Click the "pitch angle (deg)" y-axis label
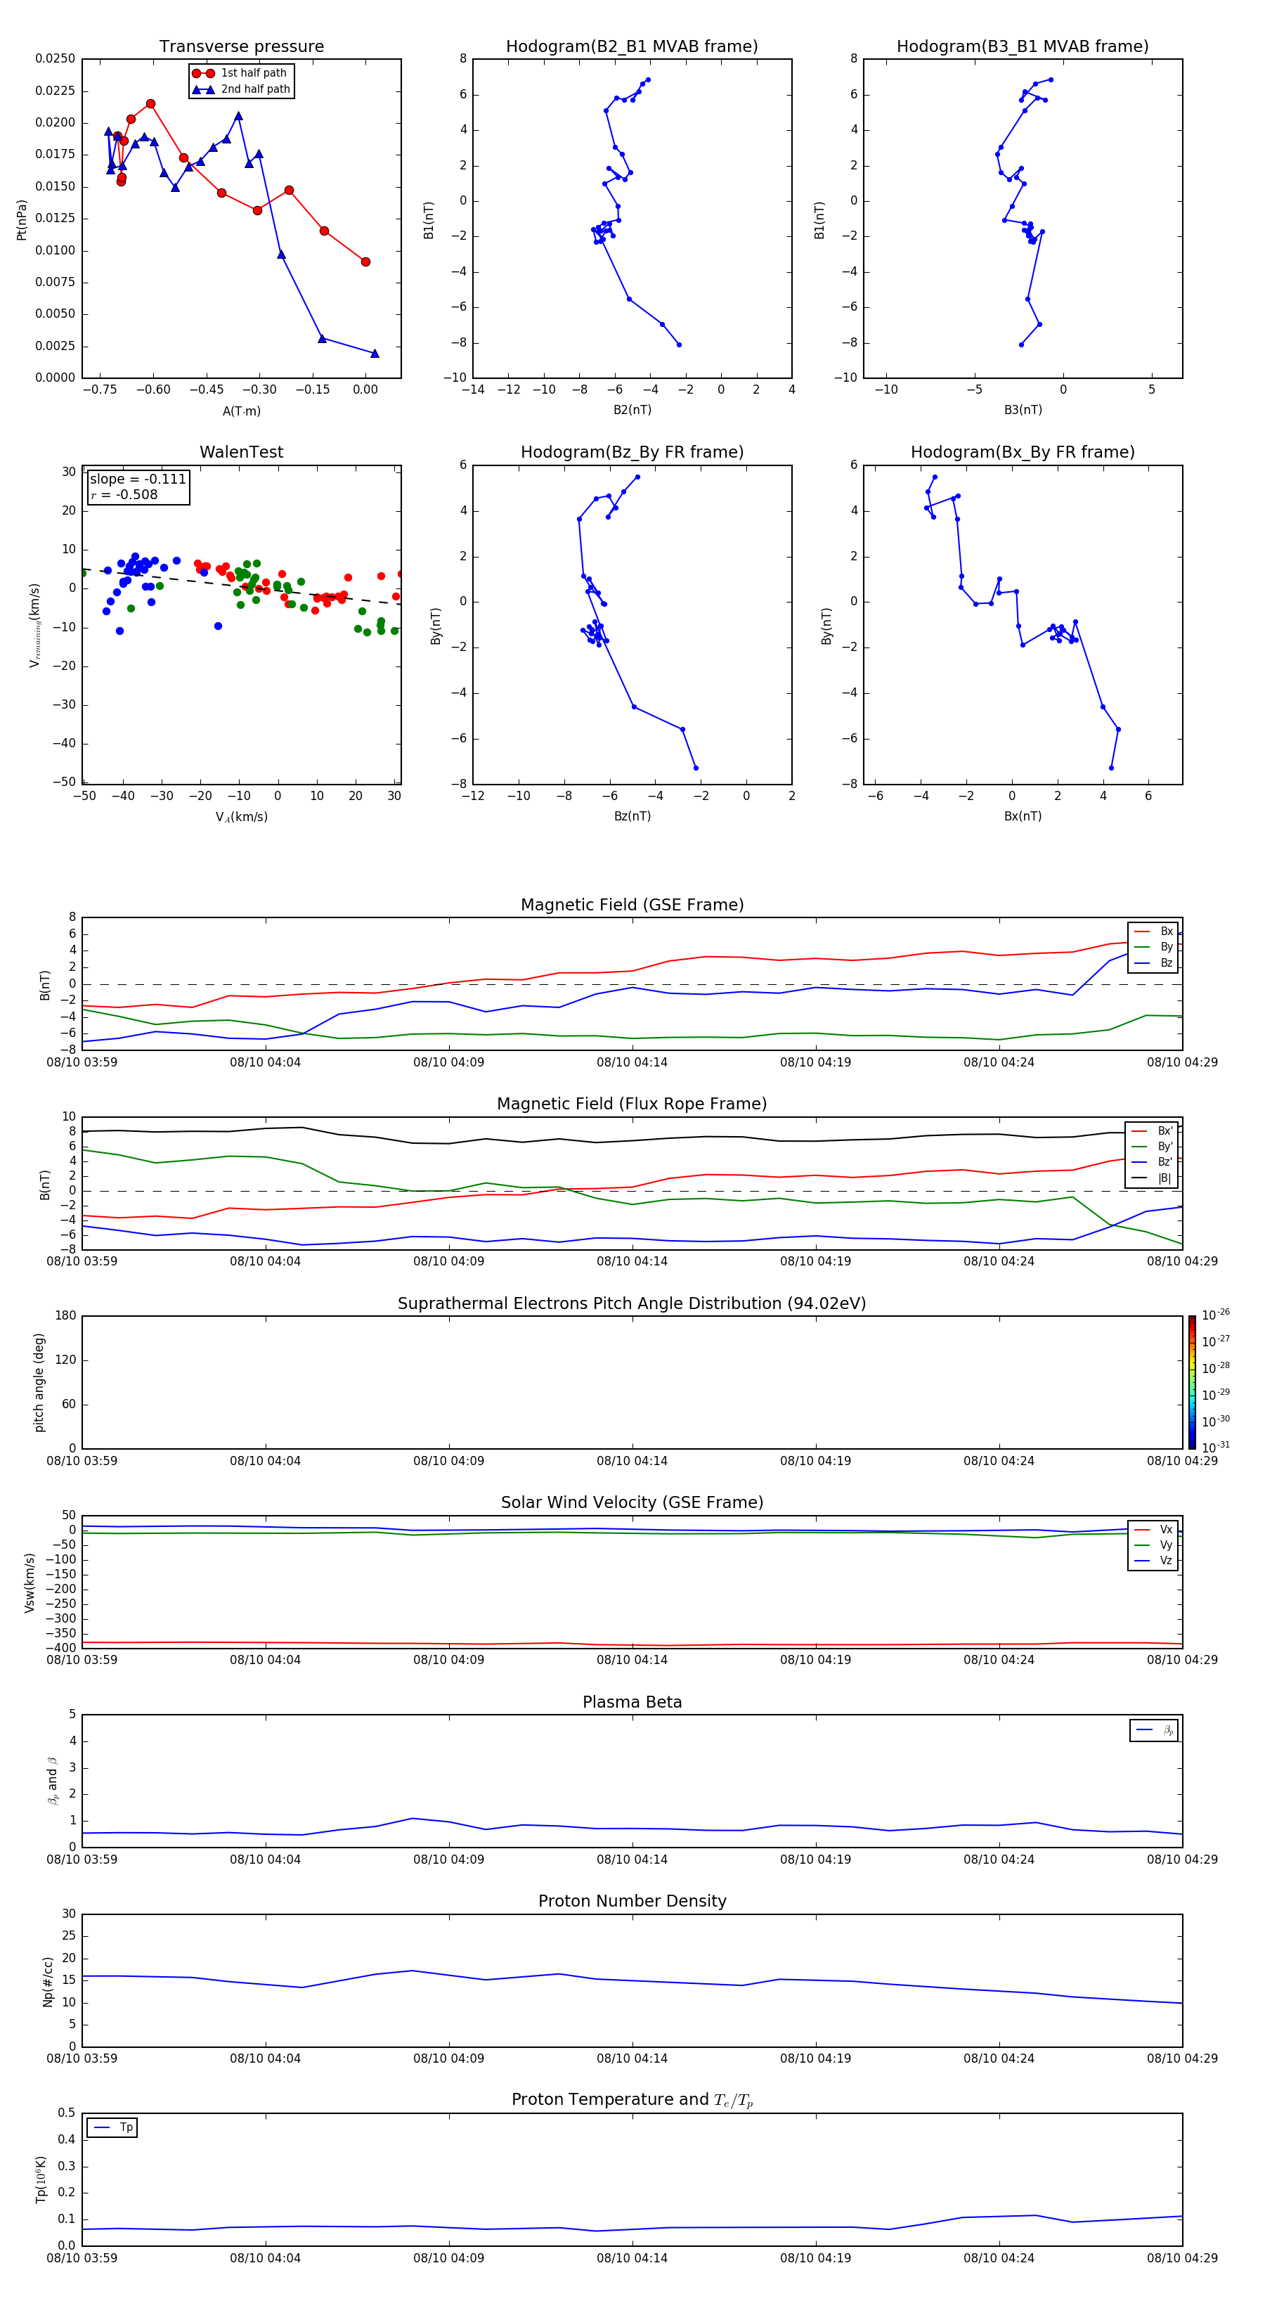Viewport: 1265px width, 2320px height. [x=39, y=1382]
